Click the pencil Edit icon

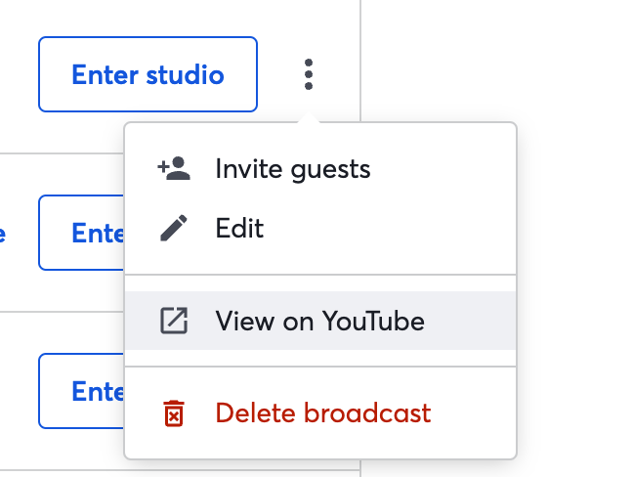174,228
